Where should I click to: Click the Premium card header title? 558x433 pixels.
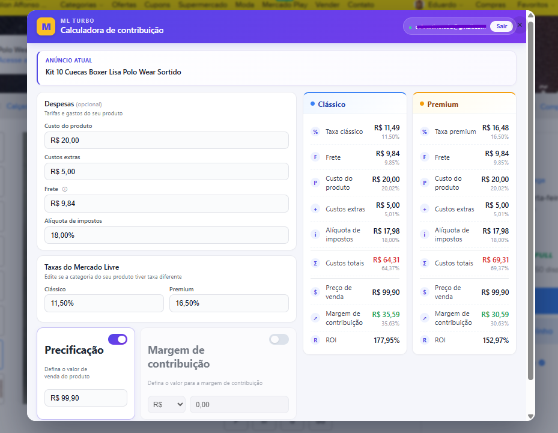point(443,104)
